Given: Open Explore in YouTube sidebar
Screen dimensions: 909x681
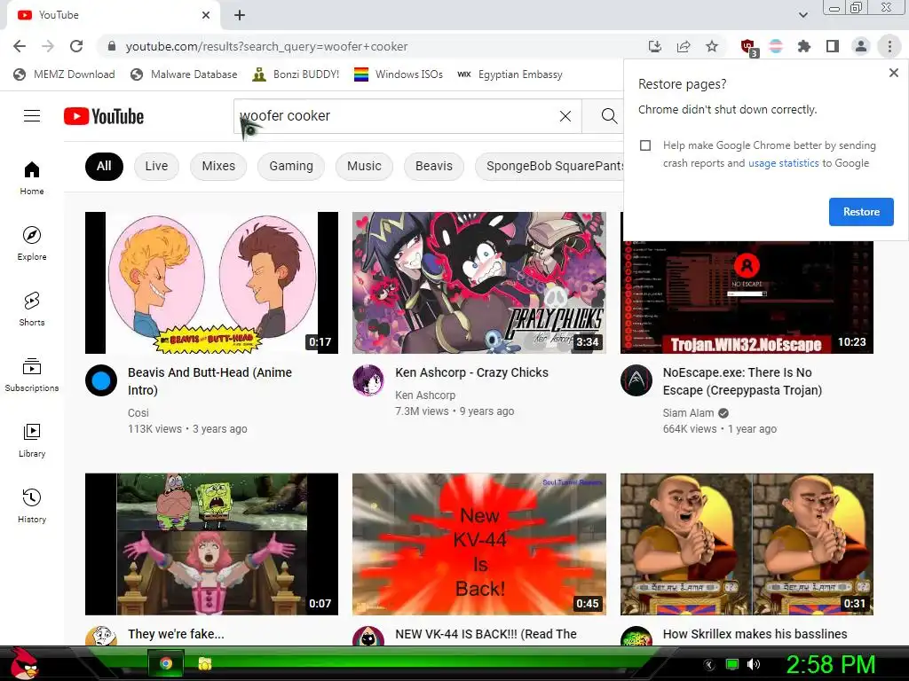Looking at the screenshot, I should coord(32,243).
